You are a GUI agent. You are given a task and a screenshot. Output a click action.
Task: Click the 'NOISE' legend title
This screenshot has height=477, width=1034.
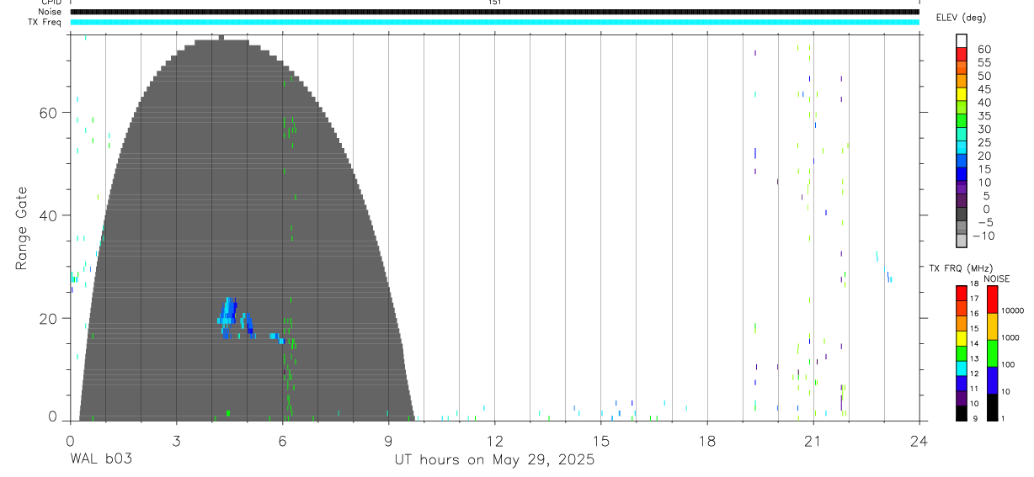996,278
